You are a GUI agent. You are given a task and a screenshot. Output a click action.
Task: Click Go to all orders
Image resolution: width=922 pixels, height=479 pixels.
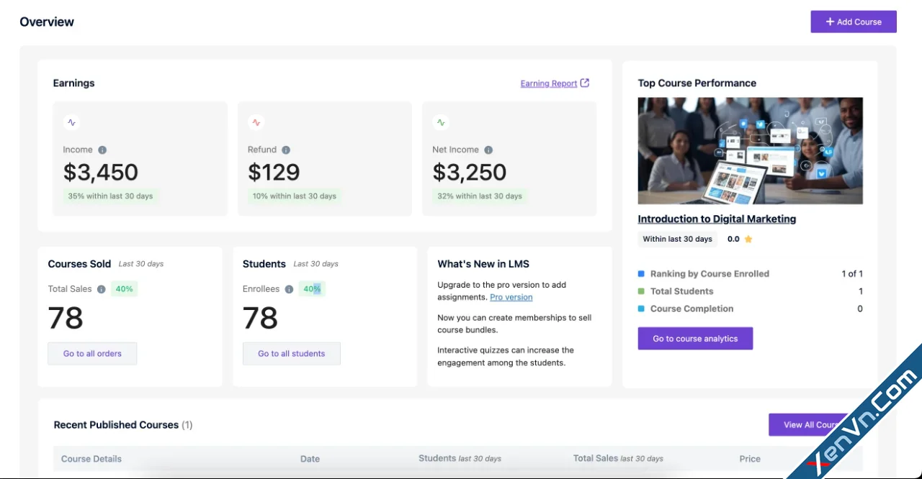coord(92,353)
